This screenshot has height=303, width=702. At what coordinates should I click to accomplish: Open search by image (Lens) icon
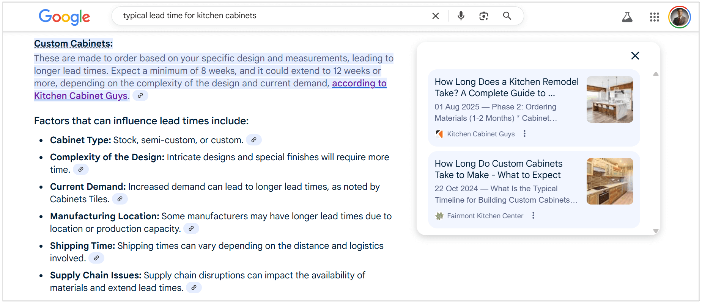coord(484,16)
